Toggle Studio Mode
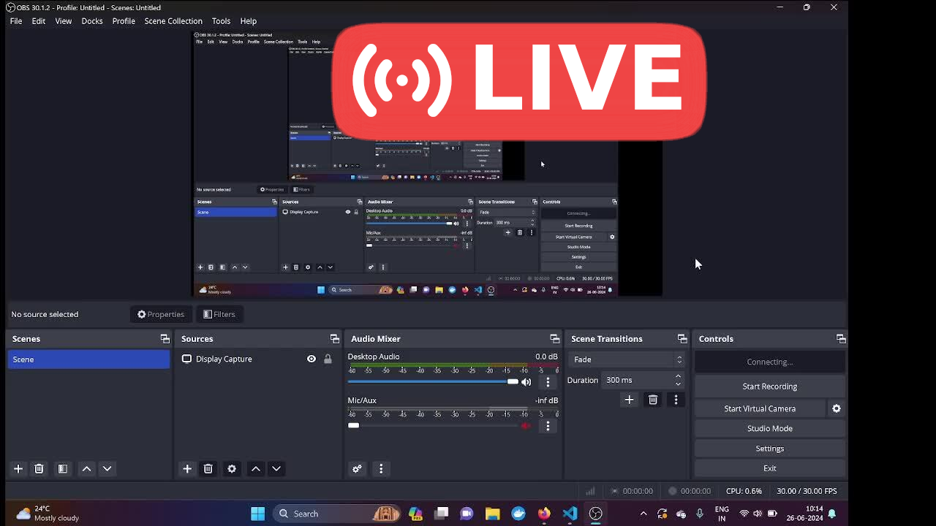Image resolution: width=936 pixels, height=526 pixels. pos(769,428)
